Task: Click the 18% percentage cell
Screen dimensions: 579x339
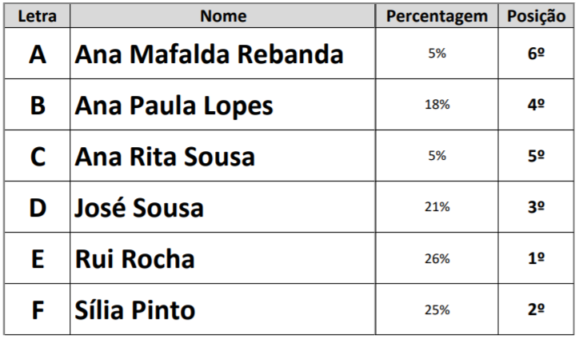Action: point(437,106)
